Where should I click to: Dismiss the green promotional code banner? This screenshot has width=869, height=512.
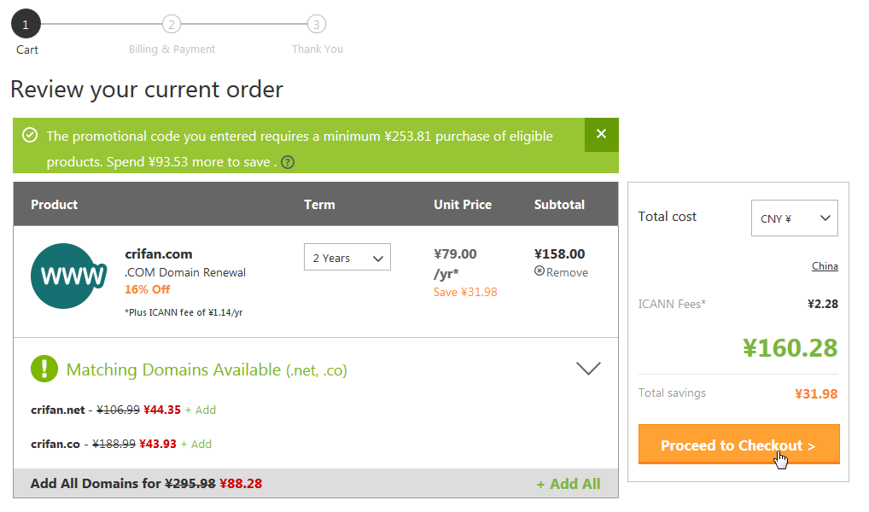[601, 134]
